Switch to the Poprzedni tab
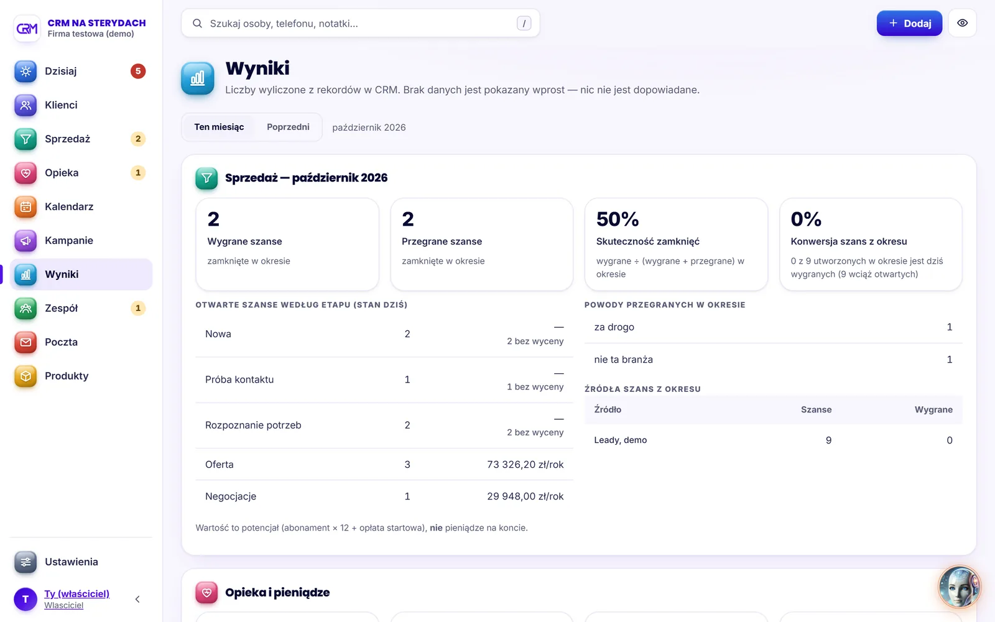The image size is (995, 622). pyautogui.click(x=288, y=127)
